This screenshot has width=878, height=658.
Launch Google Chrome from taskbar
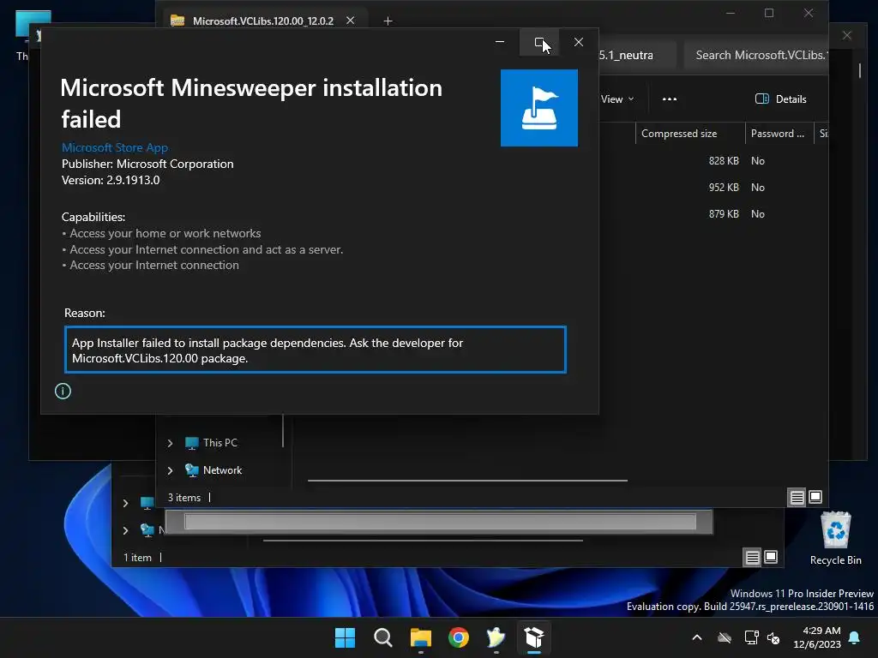pyautogui.click(x=459, y=637)
